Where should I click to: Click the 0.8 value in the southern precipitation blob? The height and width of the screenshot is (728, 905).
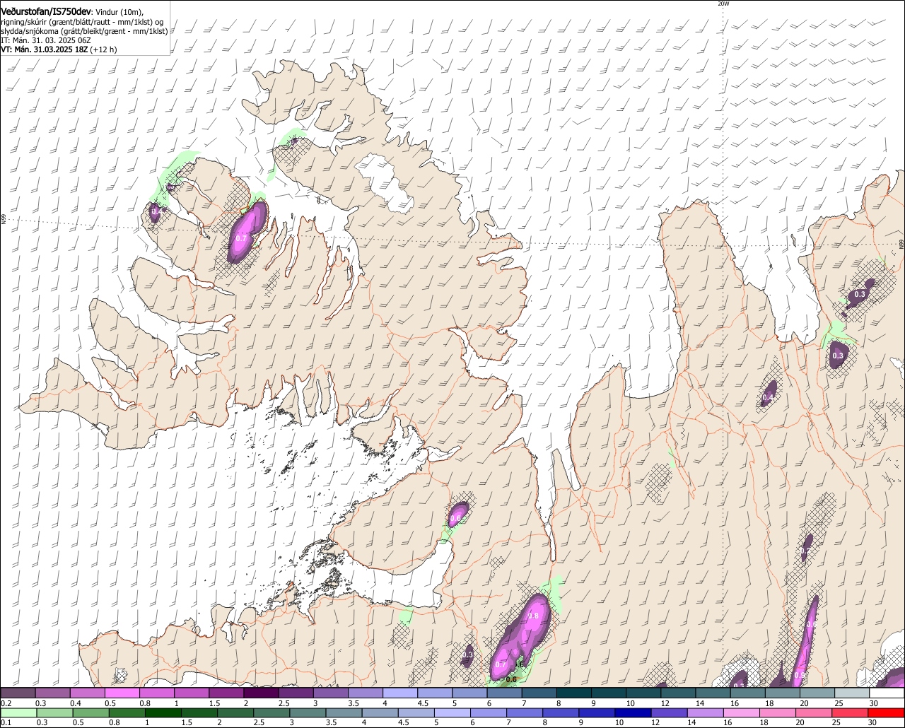(534, 616)
